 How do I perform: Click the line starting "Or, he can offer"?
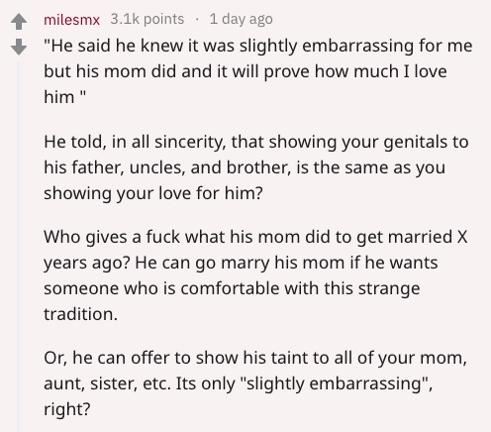point(255,358)
